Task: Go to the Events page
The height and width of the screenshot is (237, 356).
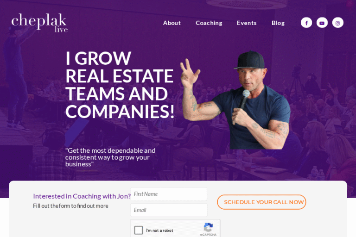Action: click(247, 23)
